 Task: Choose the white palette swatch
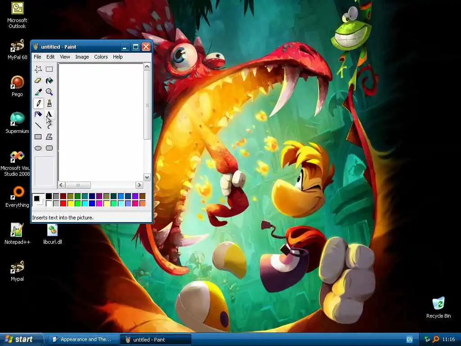49,203
